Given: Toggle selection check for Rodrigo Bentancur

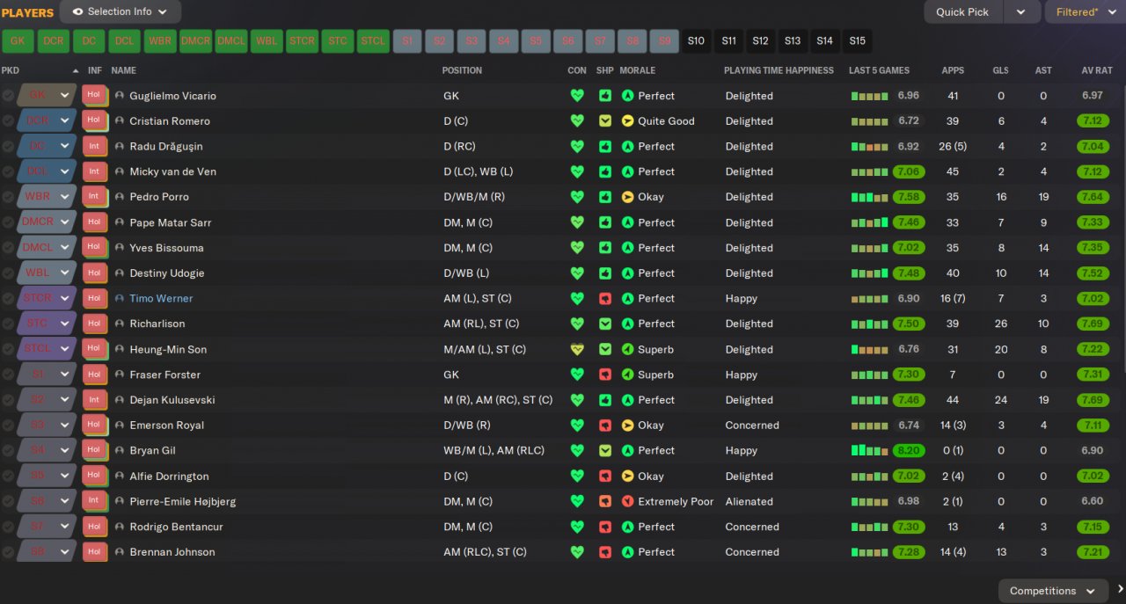Looking at the screenshot, I should (x=8, y=527).
